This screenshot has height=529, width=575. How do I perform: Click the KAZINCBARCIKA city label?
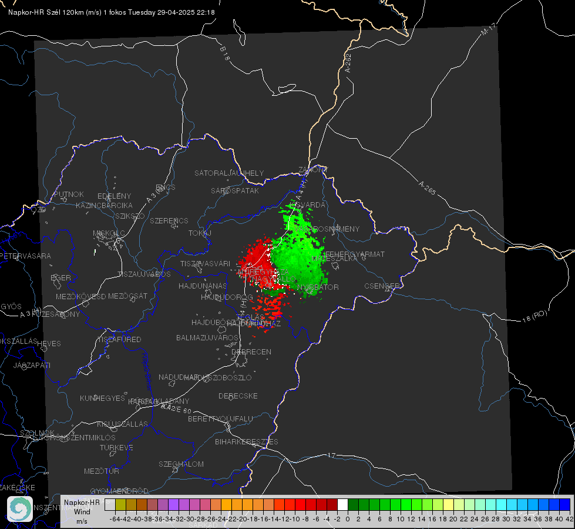pyautogui.click(x=104, y=205)
